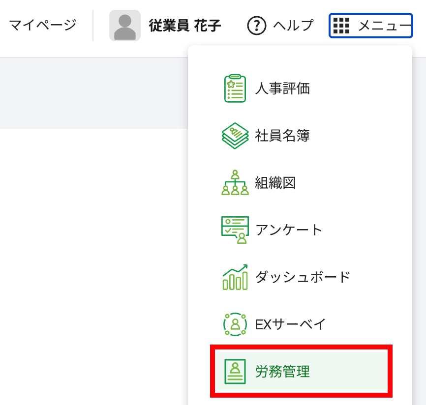
Task: Click the 労務管理 badge icon
Action: point(235,372)
